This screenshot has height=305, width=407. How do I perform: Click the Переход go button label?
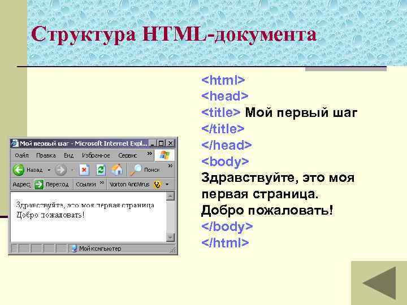[57, 184]
